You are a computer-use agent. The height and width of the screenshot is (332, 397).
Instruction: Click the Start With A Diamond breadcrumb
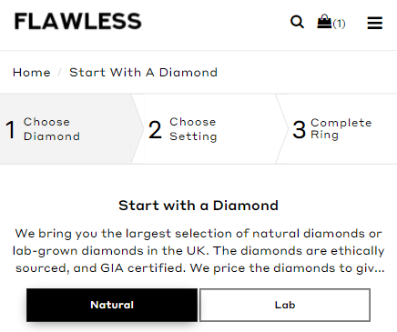click(143, 73)
